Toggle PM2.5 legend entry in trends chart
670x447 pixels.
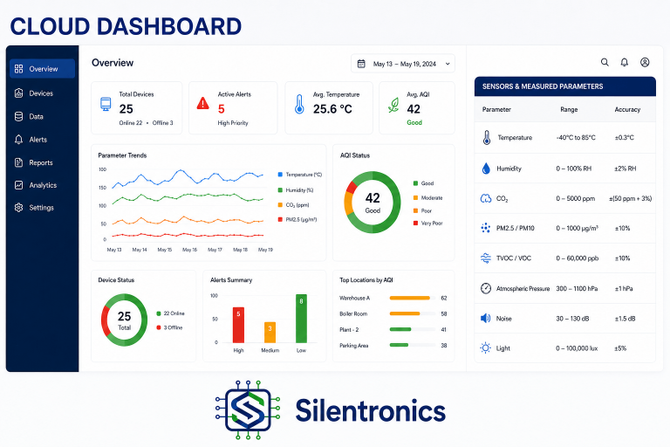coord(297,219)
